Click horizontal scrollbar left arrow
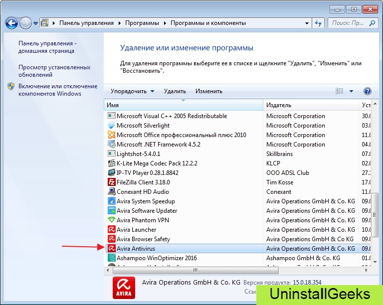This screenshot has width=383, height=305. click(108, 270)
